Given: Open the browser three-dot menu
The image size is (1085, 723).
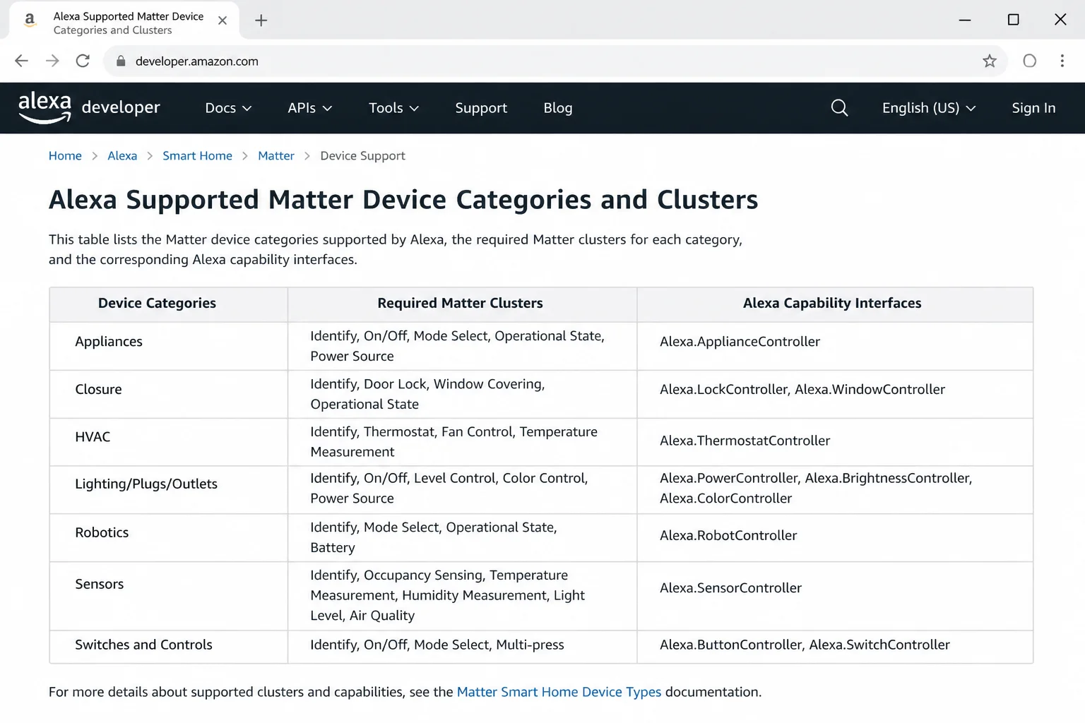Looking at the screenshot, I should (x=1062, y=61).
